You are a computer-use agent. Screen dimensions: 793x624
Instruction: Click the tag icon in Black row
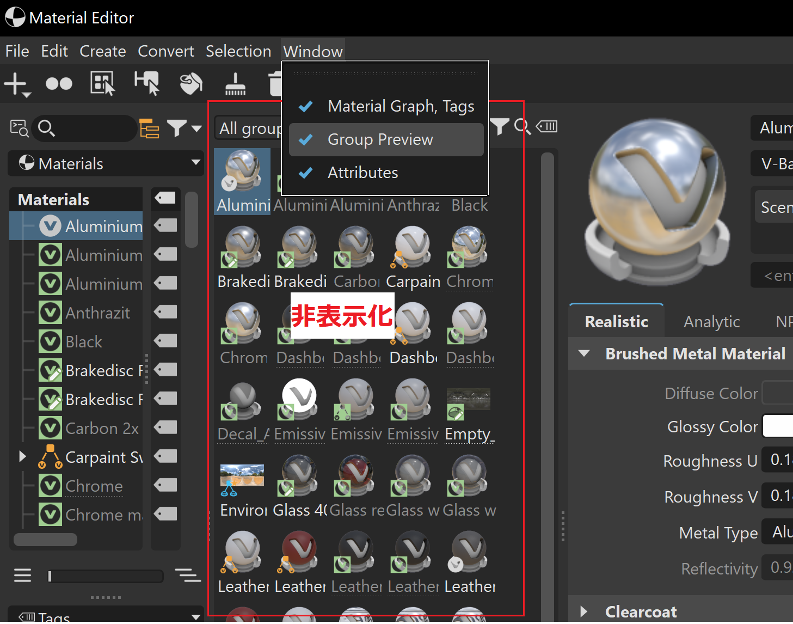165,341
